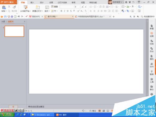
Task: Click the Arrange objects icon
Action: pyautogui.click(x=128, y=11)
